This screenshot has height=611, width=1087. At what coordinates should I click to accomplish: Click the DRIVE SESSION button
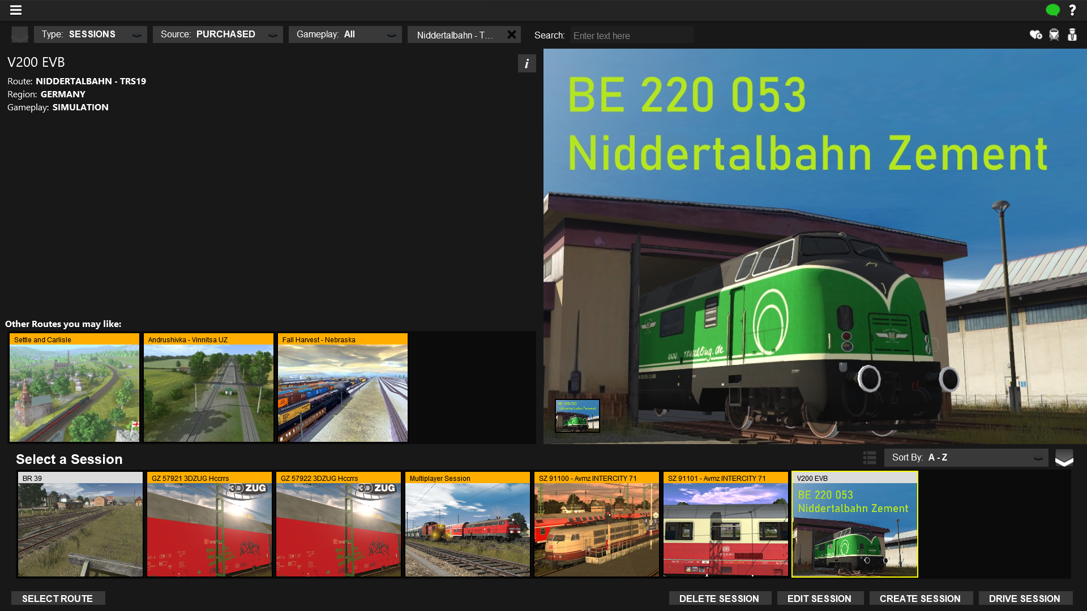[x=1025, y=599]
